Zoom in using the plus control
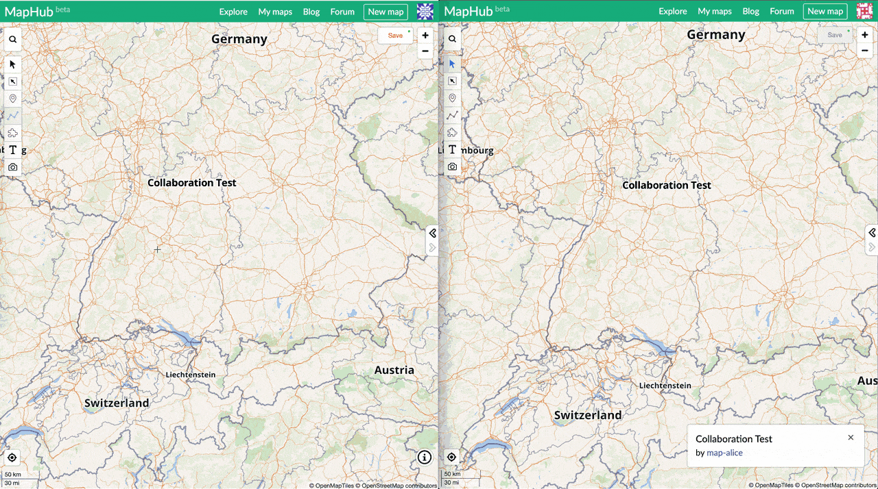Viewport: 878px width, 489px height. (x=425, y=34)
